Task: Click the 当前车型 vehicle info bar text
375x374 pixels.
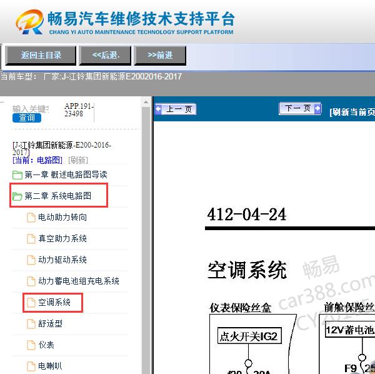Action: click(x=91, y=76)
